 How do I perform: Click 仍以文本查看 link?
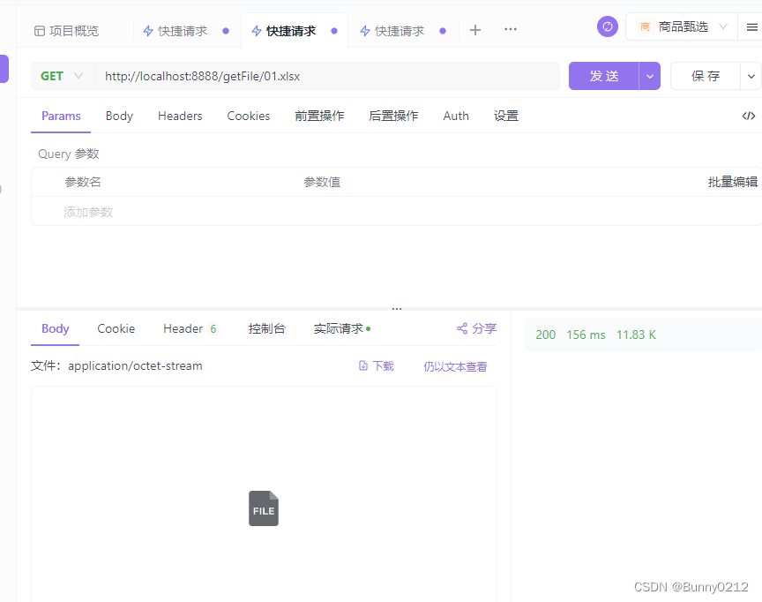click(455, 366)
